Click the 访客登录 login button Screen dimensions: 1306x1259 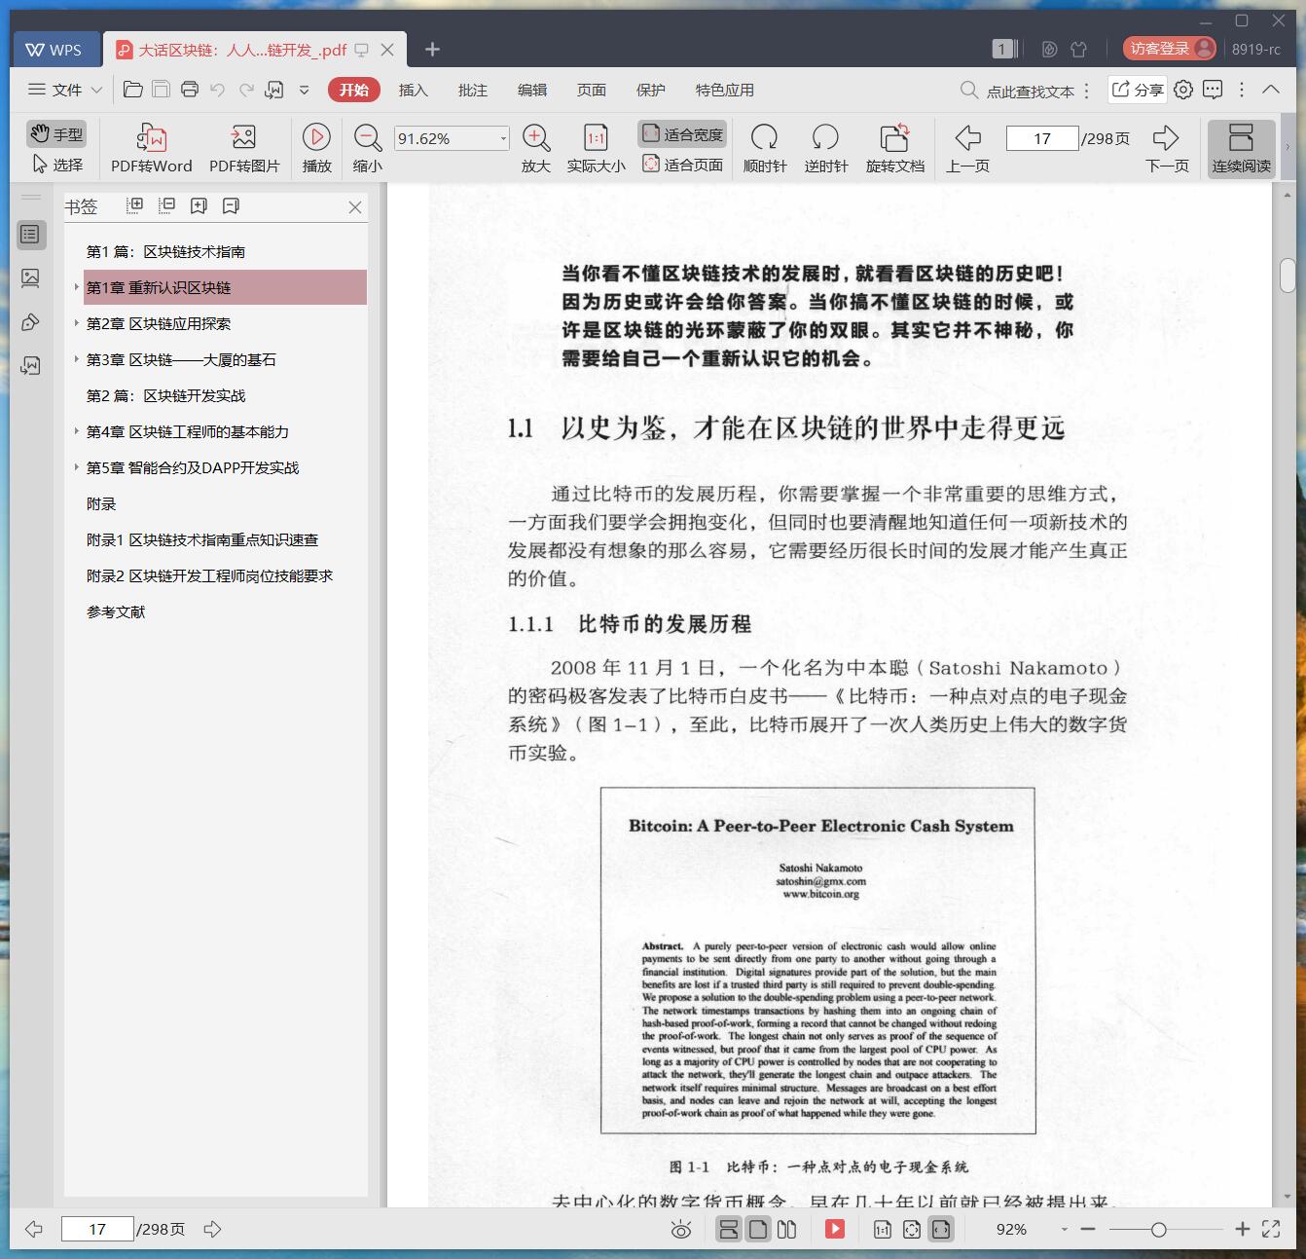click(x=1170, y=49)
